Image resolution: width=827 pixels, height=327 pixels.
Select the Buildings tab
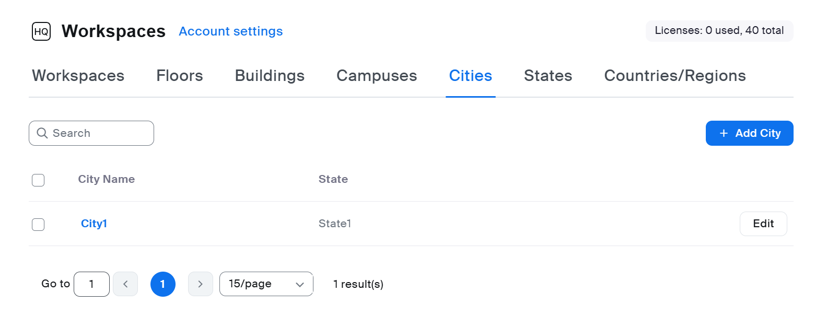click(270, 76)
